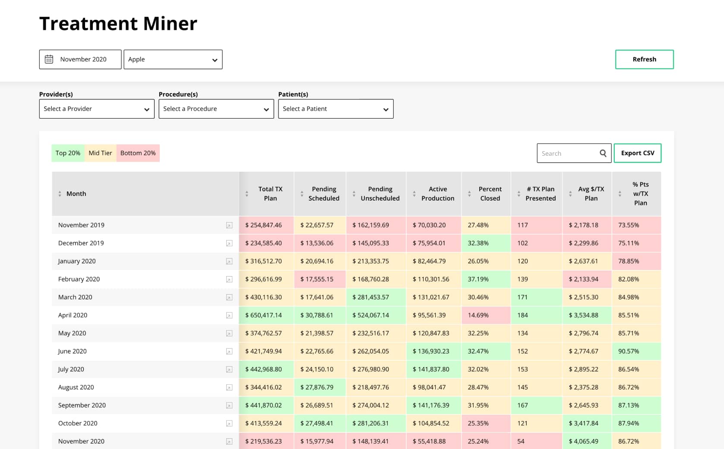Open the Select a Provider dropdown
The height and width of the screenshot is (449, 724).
point(97,109)
